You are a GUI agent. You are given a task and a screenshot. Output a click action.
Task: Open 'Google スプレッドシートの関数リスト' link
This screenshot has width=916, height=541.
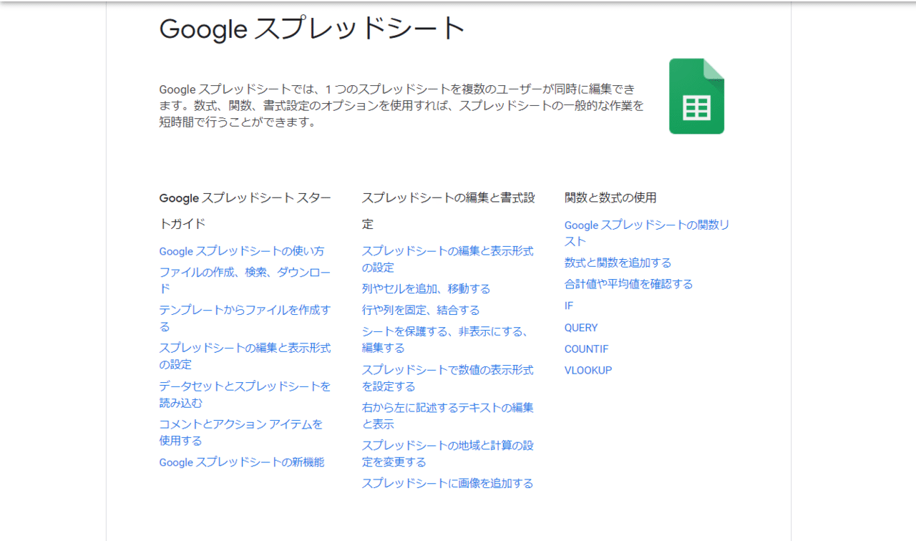[x=647, y=233]
